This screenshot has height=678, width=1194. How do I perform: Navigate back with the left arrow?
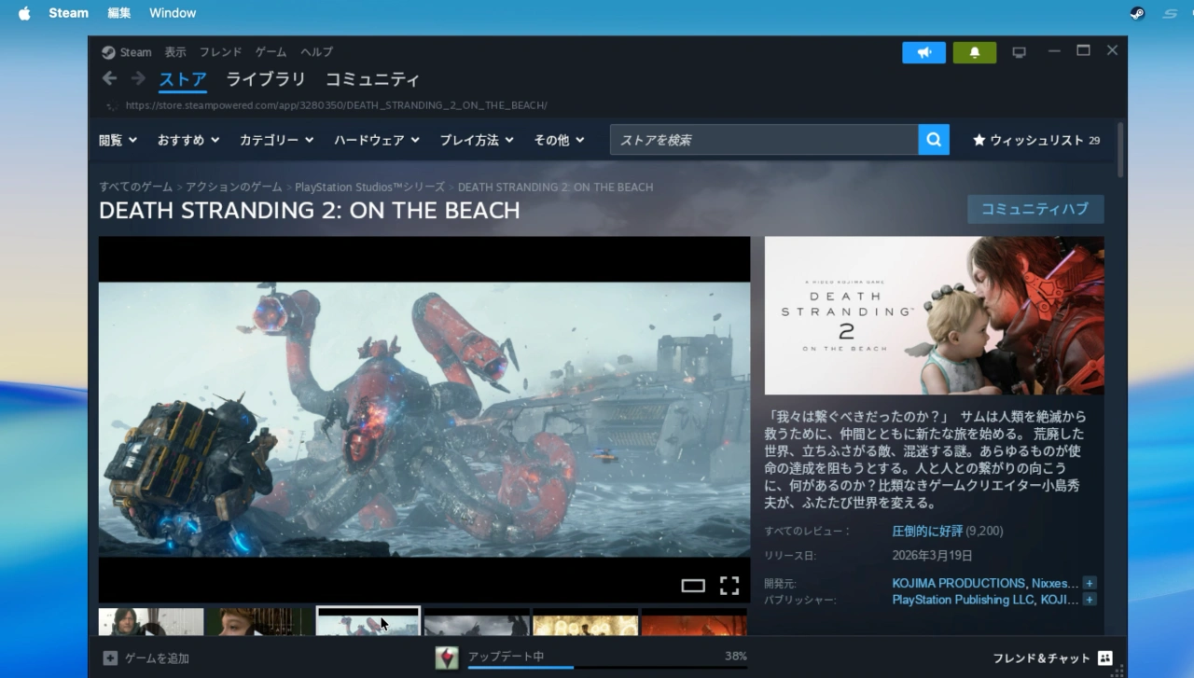109,78
